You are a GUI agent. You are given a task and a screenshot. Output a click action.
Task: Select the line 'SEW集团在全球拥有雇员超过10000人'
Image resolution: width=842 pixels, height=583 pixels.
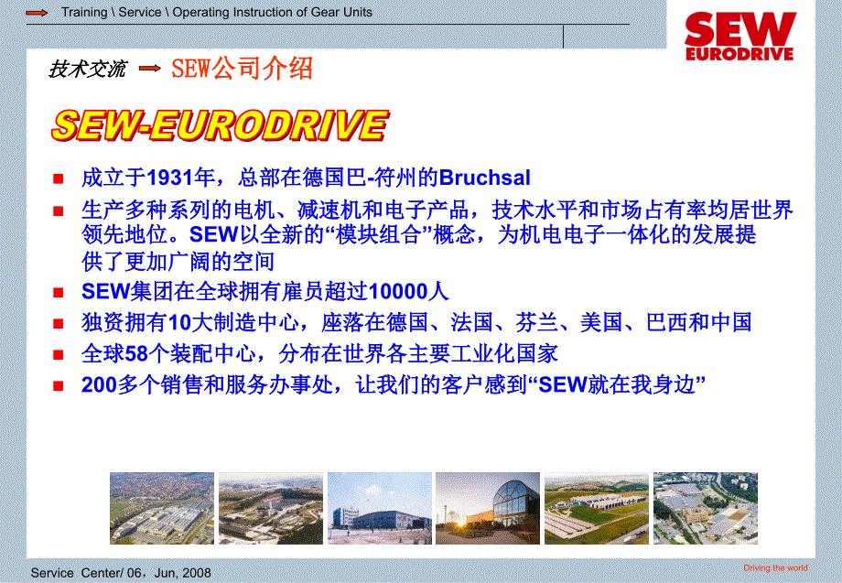[x=264, y=291]
